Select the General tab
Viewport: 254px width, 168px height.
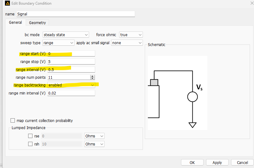pos(15,23)
